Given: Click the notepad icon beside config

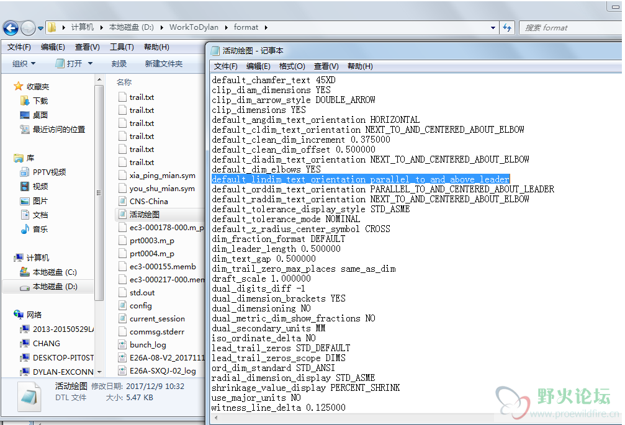Looking at the screenshot, I should [122, 305].
